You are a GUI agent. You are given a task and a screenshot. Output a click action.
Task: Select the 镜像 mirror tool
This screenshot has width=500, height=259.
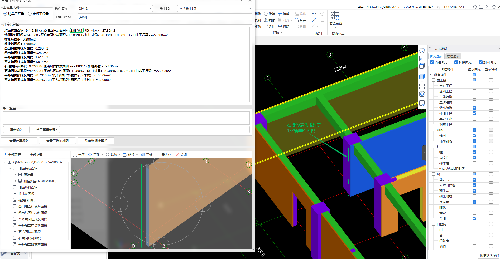click(x=270, y=20)
